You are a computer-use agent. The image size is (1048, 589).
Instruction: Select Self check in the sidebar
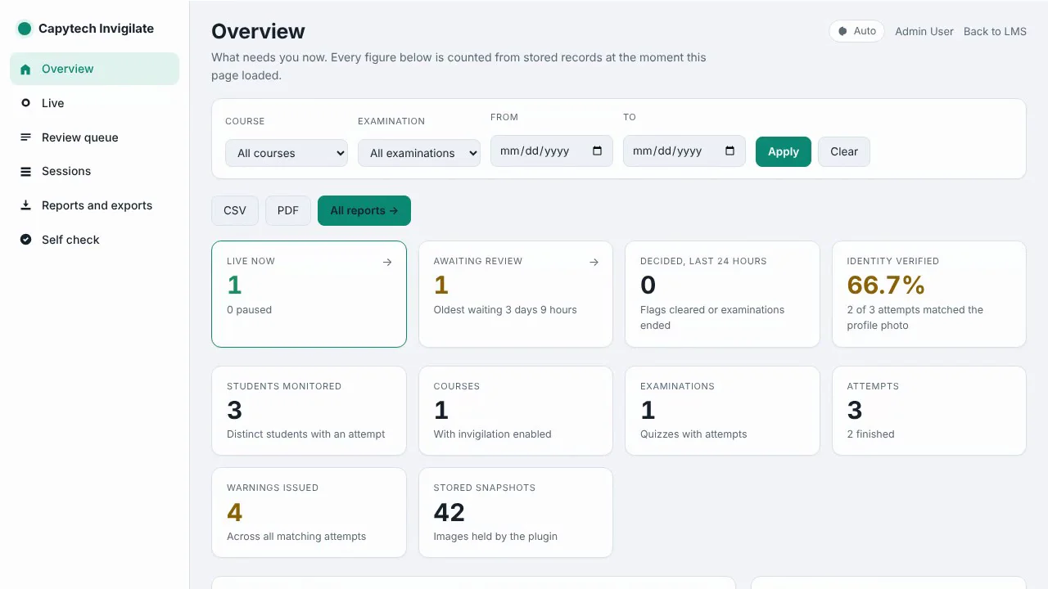coord(95,240)
